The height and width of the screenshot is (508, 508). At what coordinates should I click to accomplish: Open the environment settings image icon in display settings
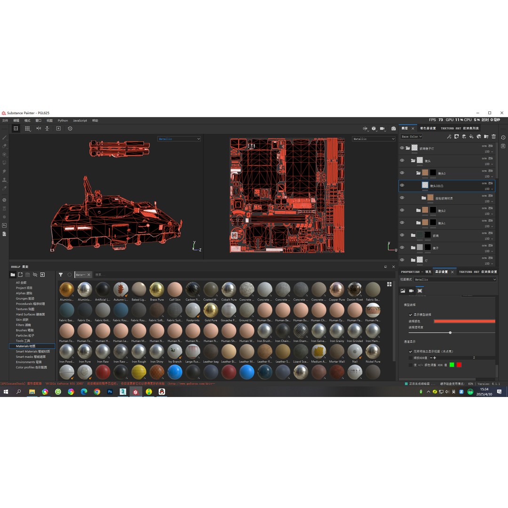click(x=403, y=291)
